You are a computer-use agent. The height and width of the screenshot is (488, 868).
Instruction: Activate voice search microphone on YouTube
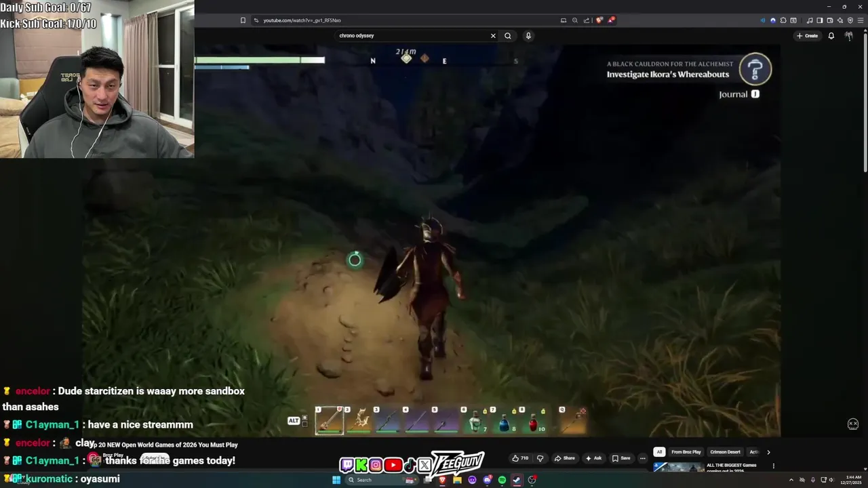click(528, 36)
